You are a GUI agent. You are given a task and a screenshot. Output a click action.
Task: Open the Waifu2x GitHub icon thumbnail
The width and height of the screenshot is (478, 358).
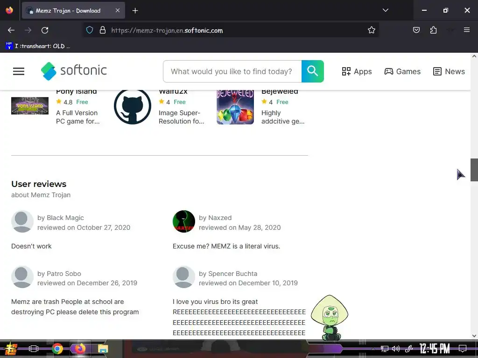(132, 107)
